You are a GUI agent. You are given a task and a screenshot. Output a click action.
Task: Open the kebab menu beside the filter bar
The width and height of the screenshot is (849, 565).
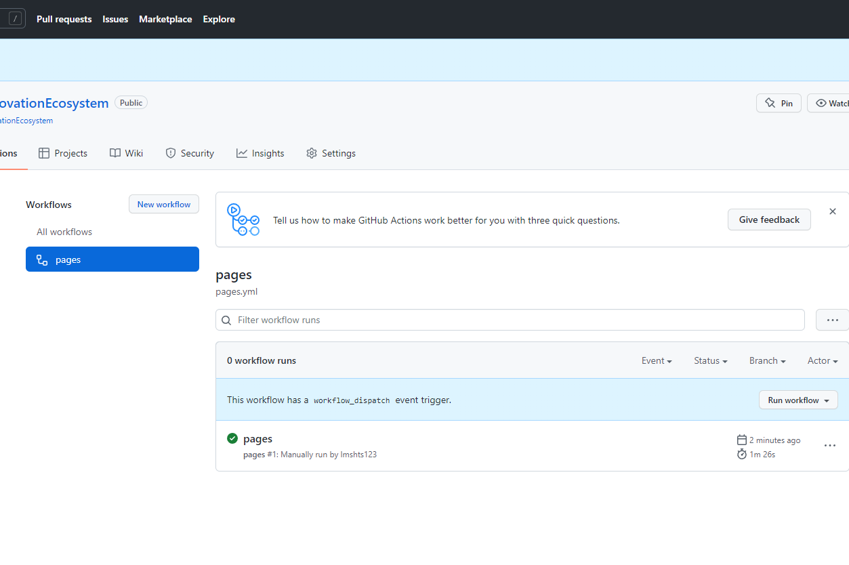pyautogui.click(x=831, y=319)
